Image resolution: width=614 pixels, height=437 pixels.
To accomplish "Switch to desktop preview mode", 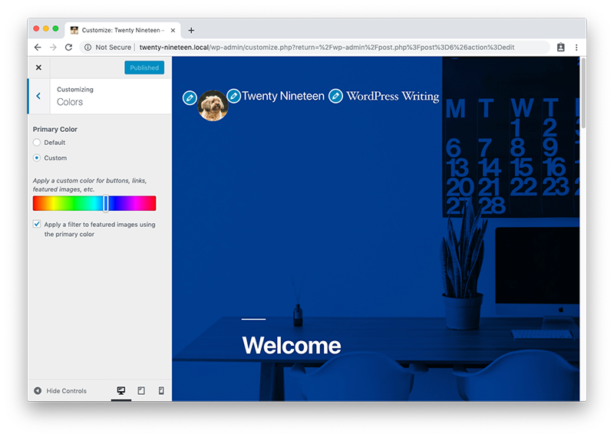I will pyautogui.click(x=121, y=390).
